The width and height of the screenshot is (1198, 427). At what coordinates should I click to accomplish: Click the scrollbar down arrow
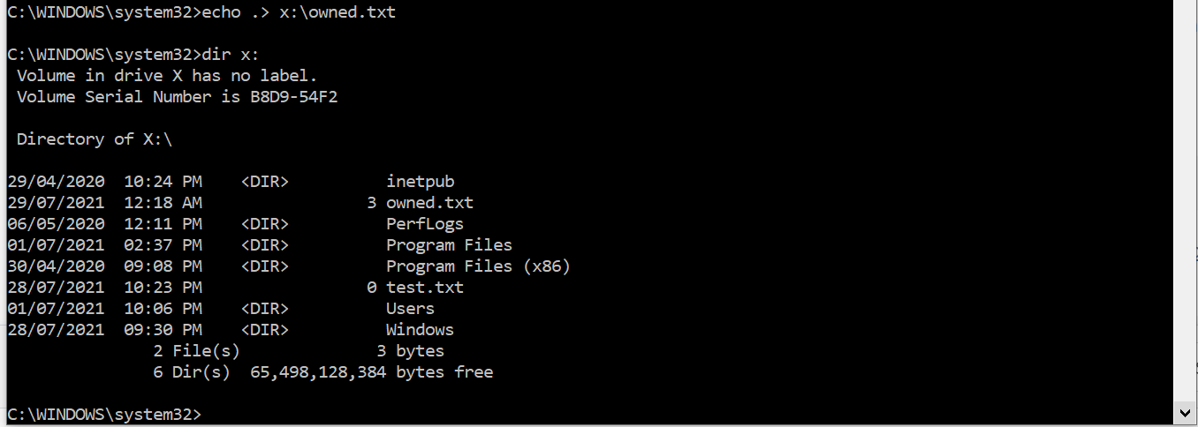(x=1185, y=412)
